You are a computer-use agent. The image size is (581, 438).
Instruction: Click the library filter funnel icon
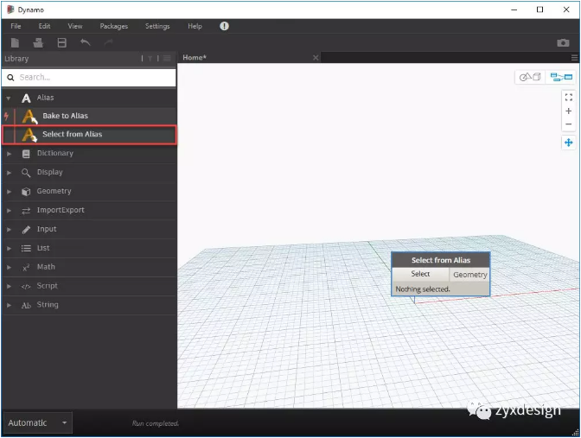(x=150, y=58)
